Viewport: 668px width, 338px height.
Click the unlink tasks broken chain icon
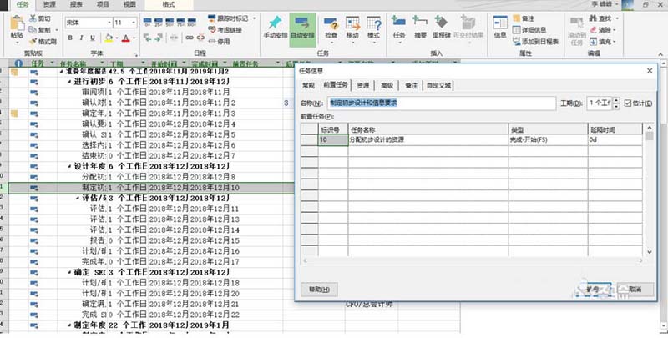(x=200, y=38)
